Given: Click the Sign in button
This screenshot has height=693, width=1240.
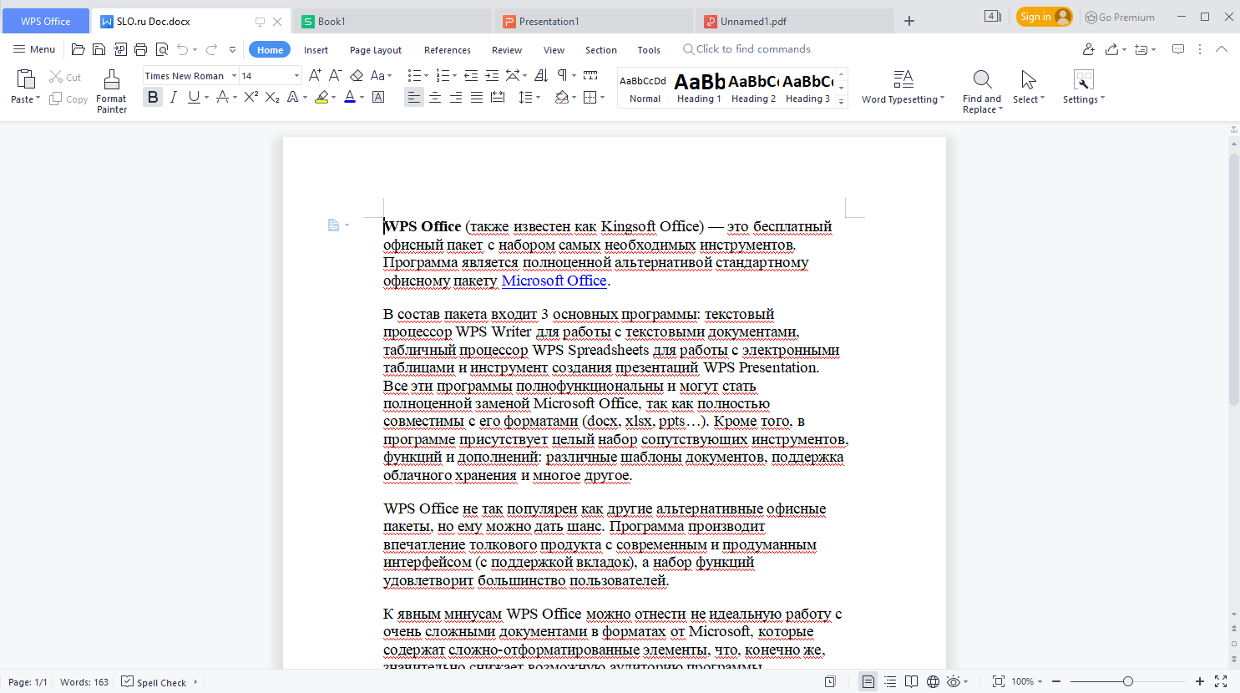Looking at the screenshot, I should (1044, 17).
